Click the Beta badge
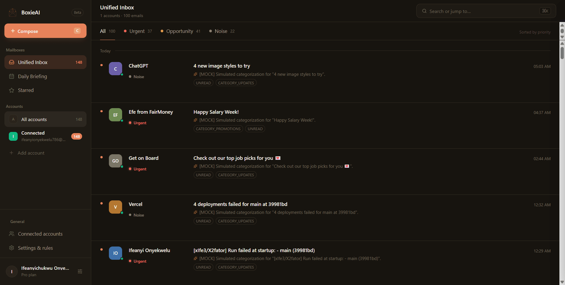The height and width of the screenshot is (285, 565). [x=77, y=12]
